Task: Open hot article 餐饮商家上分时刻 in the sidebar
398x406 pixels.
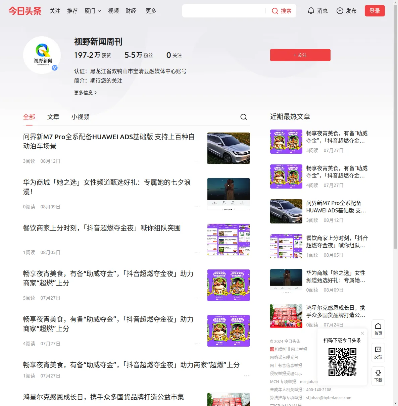Action: [337, 242]
